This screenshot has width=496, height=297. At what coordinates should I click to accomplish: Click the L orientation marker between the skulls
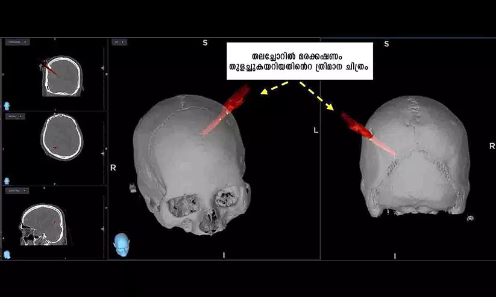tap(315, 130)
